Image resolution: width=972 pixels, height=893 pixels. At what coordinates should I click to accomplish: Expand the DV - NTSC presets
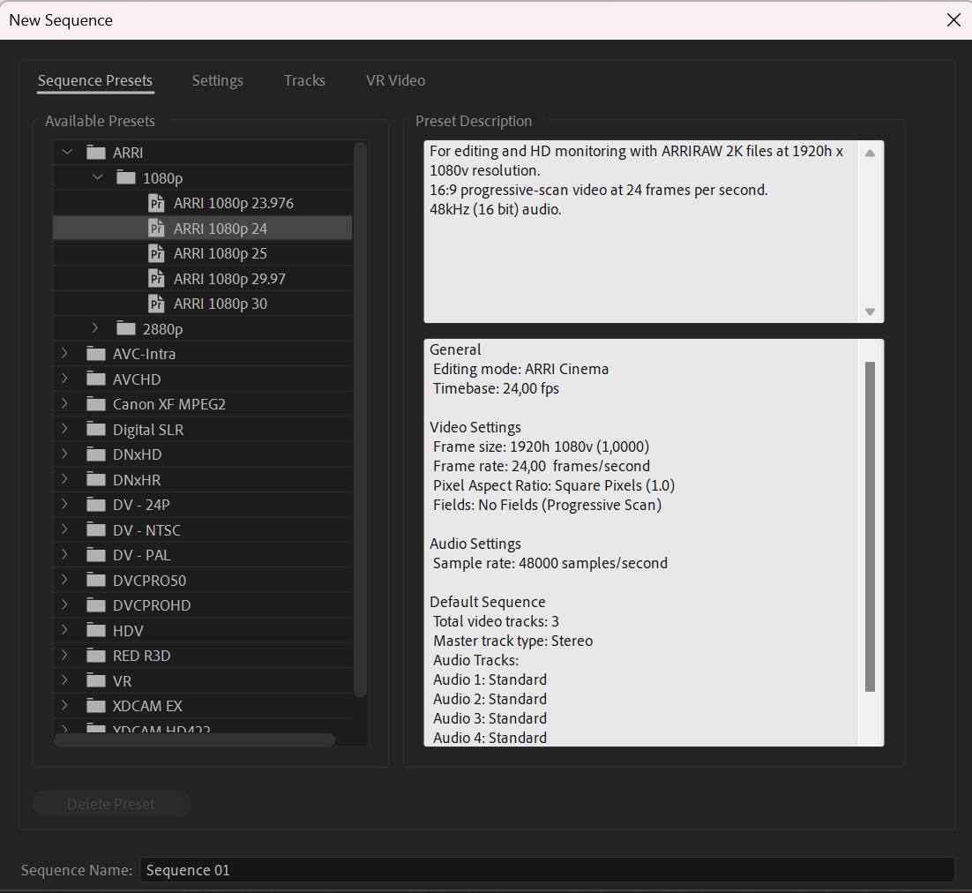pyautogui.click(x=64, y=529)
